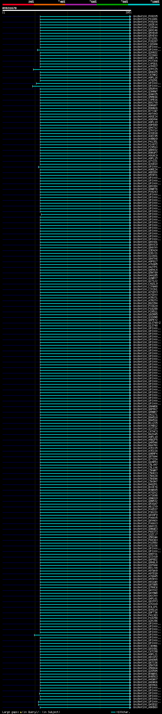
Task: Click the UniRef100_O22660 label
Action: 145,55
